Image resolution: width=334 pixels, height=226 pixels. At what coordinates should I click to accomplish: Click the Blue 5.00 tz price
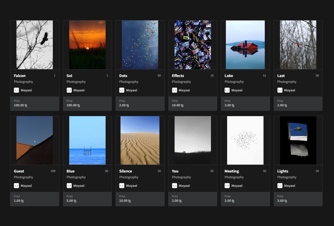click(72, 201)
